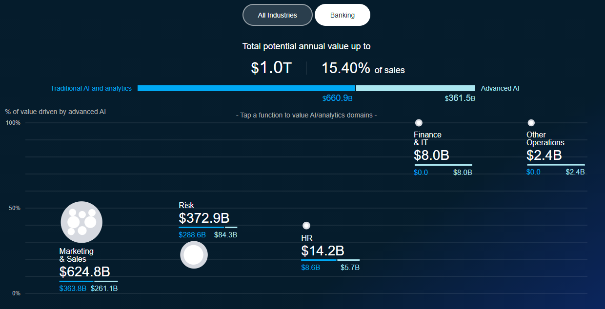
Task: Click the light Advanced AI bar segment
Action: pyautogui.click(x=416, y=88)
